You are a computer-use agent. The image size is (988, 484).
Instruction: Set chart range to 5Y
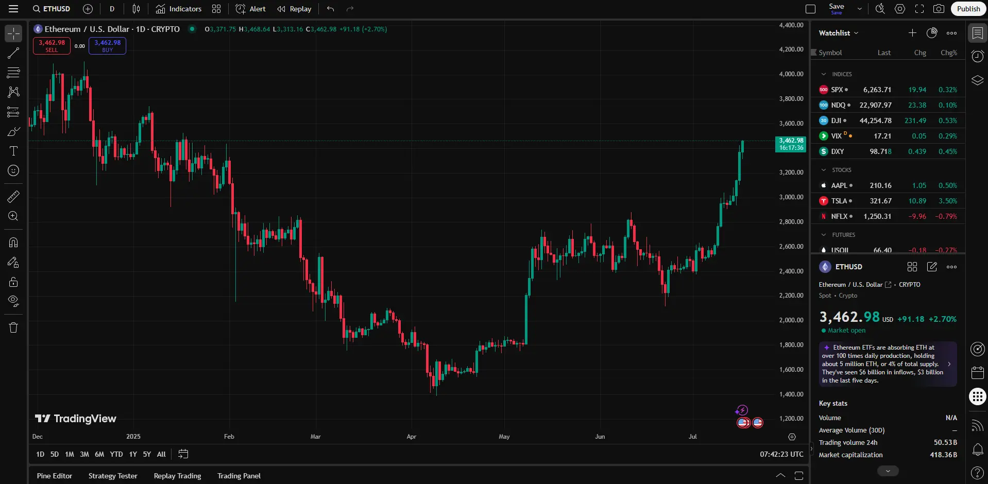147,454
